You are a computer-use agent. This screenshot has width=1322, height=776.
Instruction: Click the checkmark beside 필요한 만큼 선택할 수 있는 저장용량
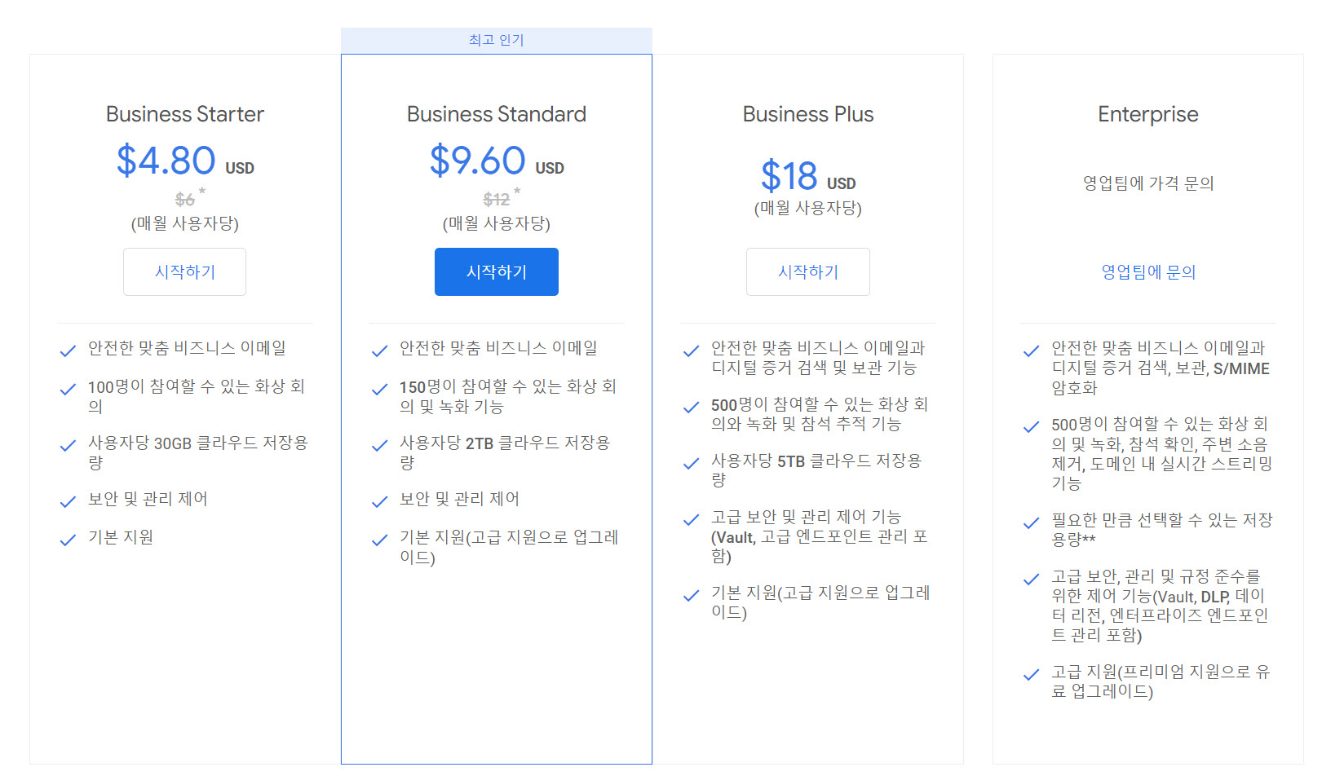pos(1030,521)
